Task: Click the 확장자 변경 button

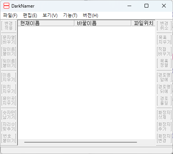Action: pyautogui.click(x=164, y=138)
